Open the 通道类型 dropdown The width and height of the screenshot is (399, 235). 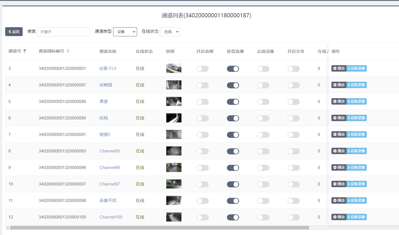(125, 32)
